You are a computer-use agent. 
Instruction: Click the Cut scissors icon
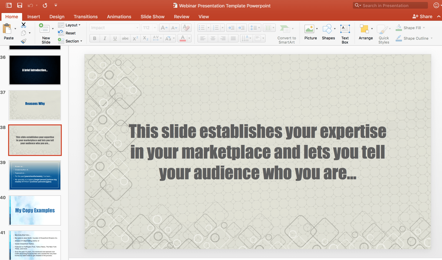coord(24,25)
